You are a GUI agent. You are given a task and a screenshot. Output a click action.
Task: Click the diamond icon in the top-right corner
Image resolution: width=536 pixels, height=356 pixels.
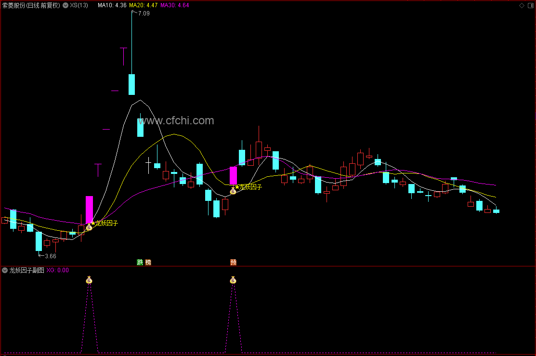point(522,5)
